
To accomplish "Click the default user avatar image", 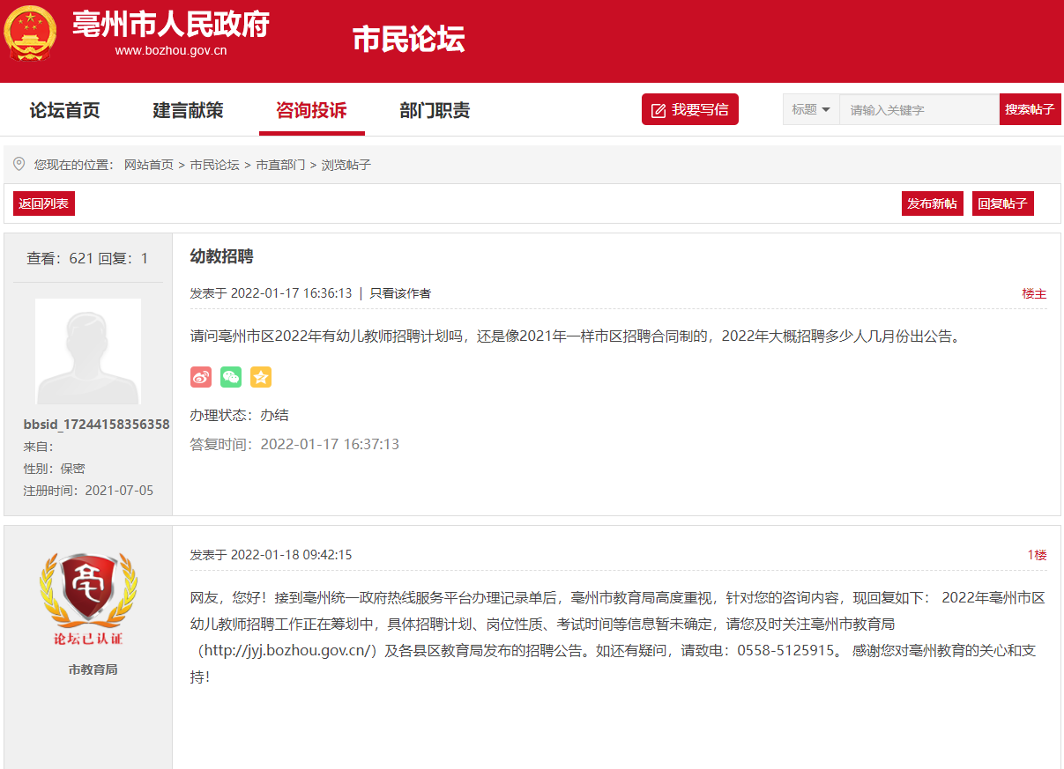I will pyautogui.click(x=88, y=351).
